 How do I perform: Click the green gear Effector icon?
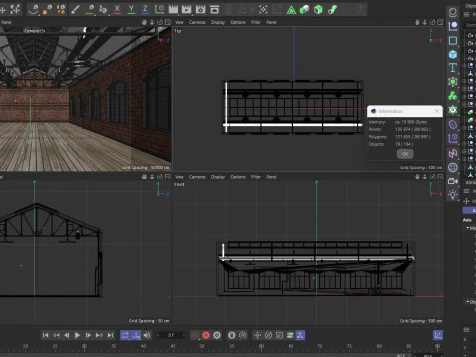(x=453, y=110)
